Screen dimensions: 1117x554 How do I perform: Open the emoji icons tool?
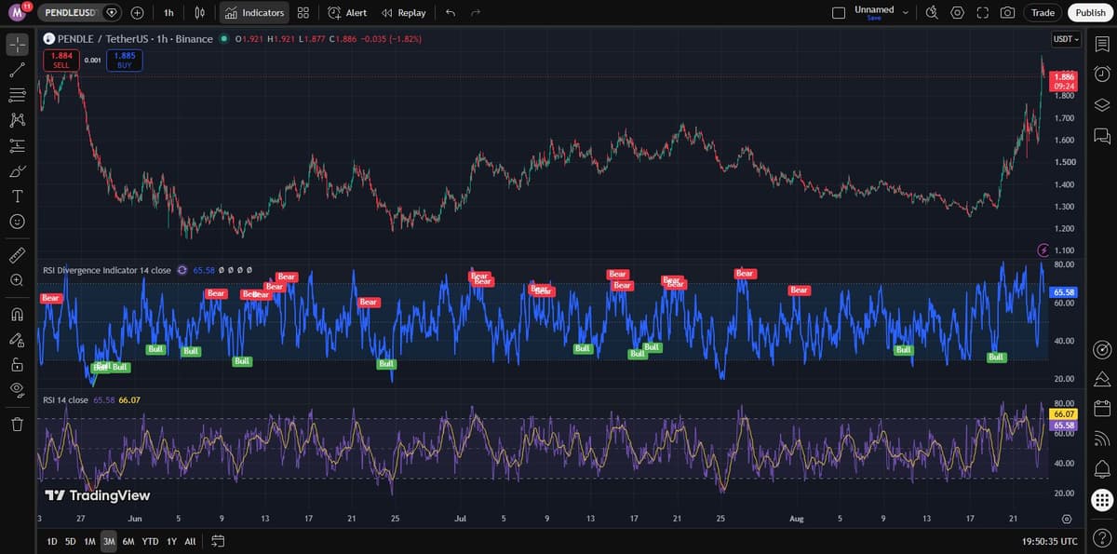click(x=17, y=222)
